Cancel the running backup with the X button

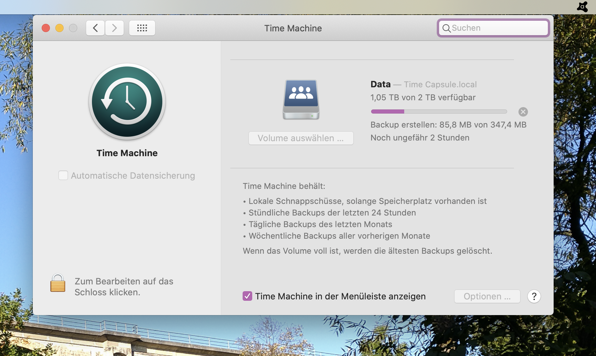pyautogui.click(x=523, y=112)
